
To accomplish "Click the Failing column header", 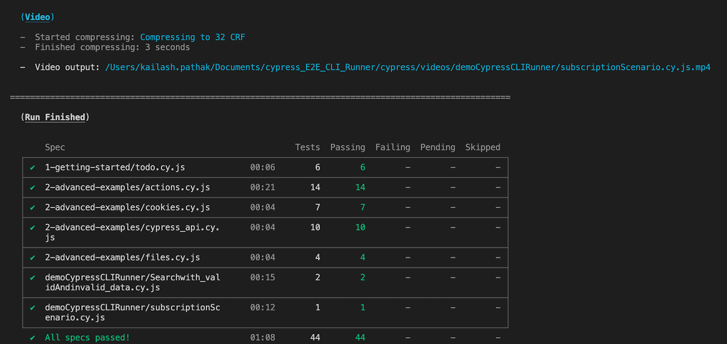I will click(393, 147).
